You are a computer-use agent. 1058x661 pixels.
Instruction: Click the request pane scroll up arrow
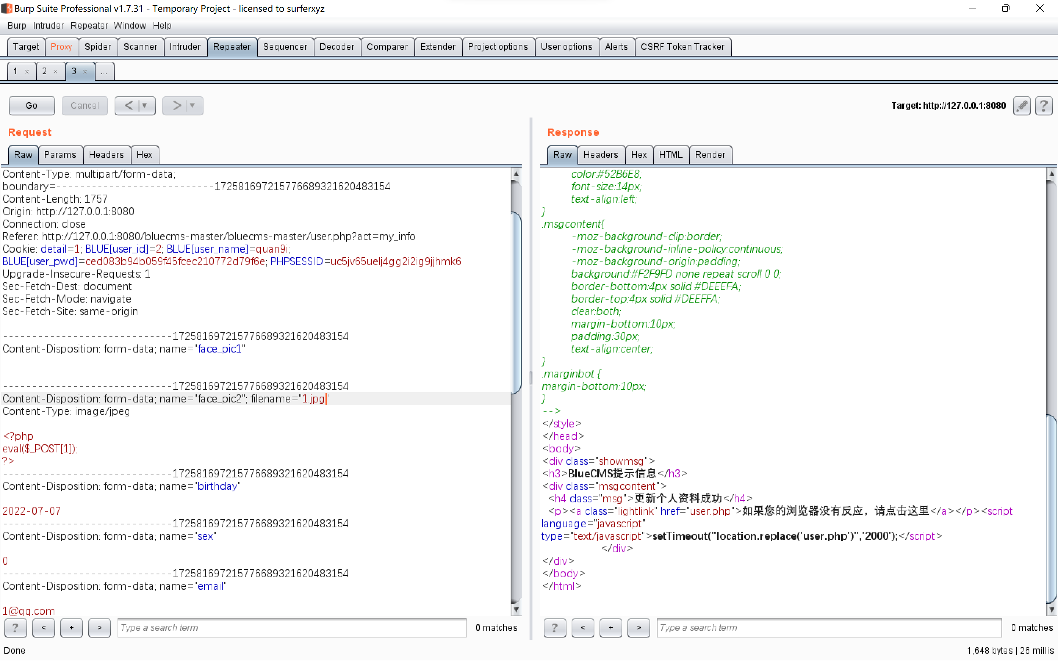pos(516,174)
